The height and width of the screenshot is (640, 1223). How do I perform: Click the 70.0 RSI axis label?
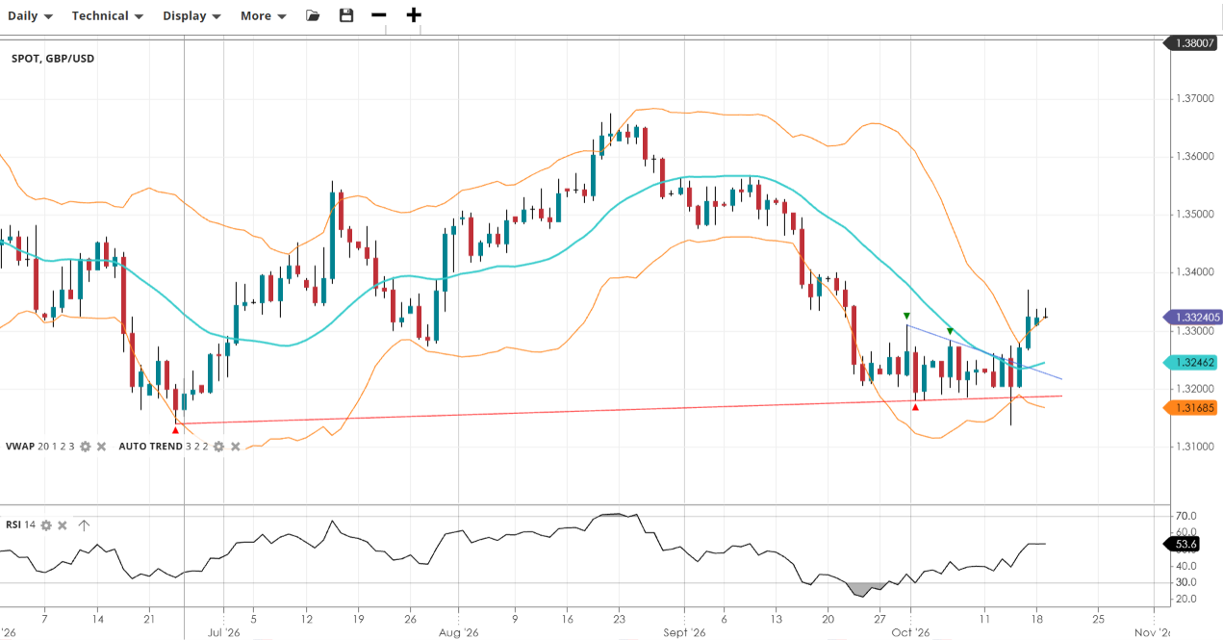[1186, 516]
